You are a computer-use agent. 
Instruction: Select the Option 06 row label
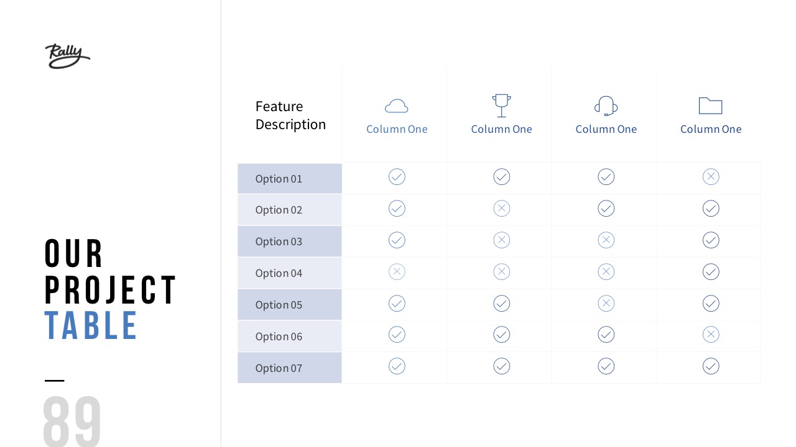(x=279, y=336)
